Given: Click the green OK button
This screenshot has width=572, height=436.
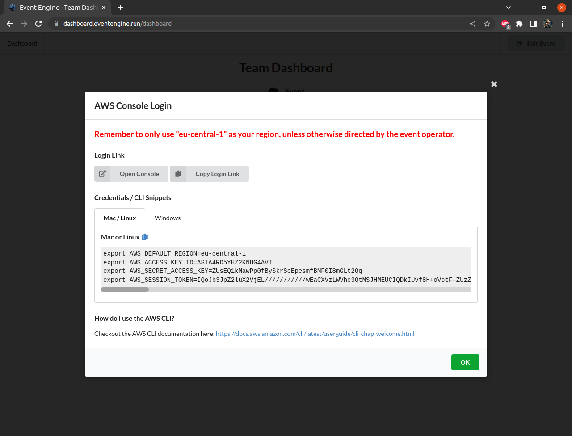Looking at the screenshot, I should [465, 362].
